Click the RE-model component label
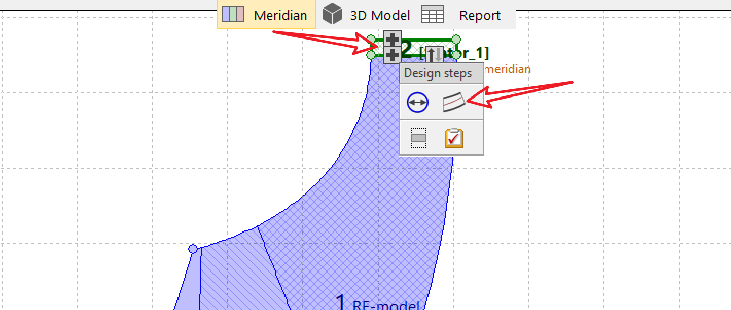 point(386,305)
